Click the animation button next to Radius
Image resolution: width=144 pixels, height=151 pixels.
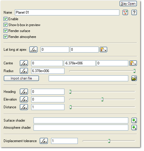click(x=24, y=71)
